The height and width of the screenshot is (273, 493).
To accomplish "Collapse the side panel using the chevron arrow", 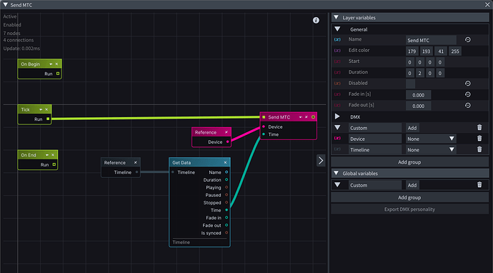I will pos(321,160).
